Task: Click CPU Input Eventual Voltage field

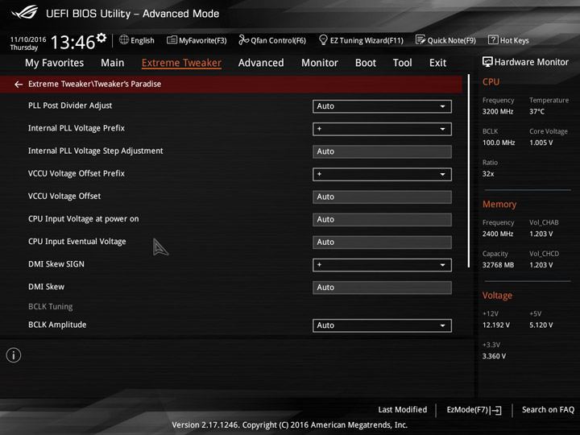Action: coord(382,242)
